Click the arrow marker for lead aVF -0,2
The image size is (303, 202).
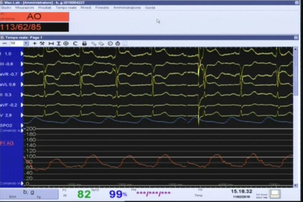point(22,105)
